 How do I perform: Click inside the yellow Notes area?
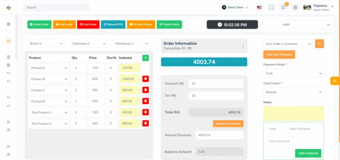tap(294, 113)
